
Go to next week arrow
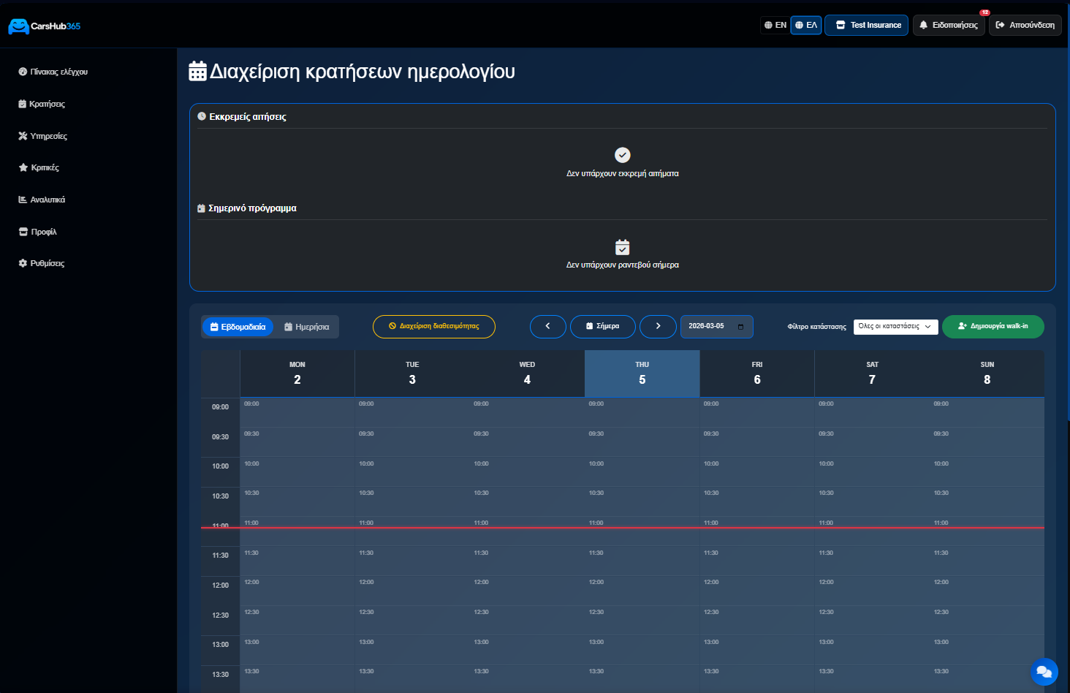pyautogui.click(x=658, y=326)
